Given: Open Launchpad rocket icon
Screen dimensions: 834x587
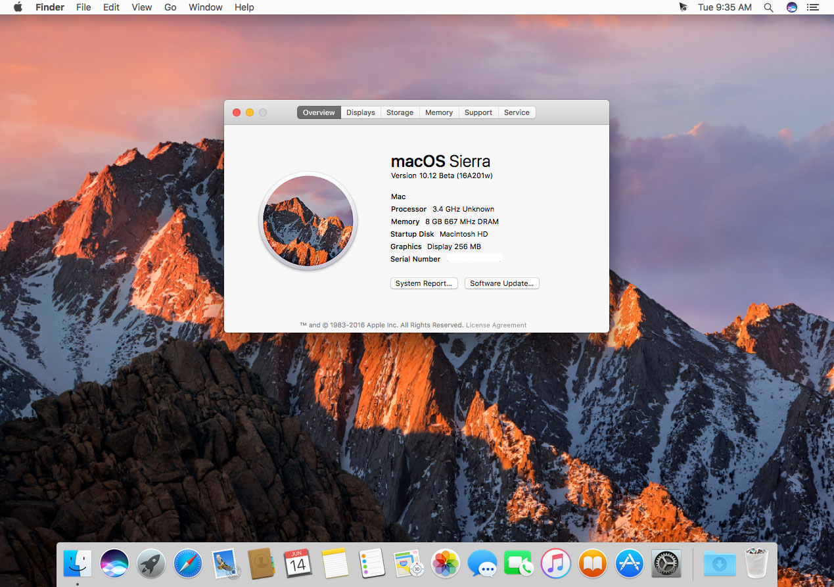Looking at the screenshot, I should pos(151,563).
